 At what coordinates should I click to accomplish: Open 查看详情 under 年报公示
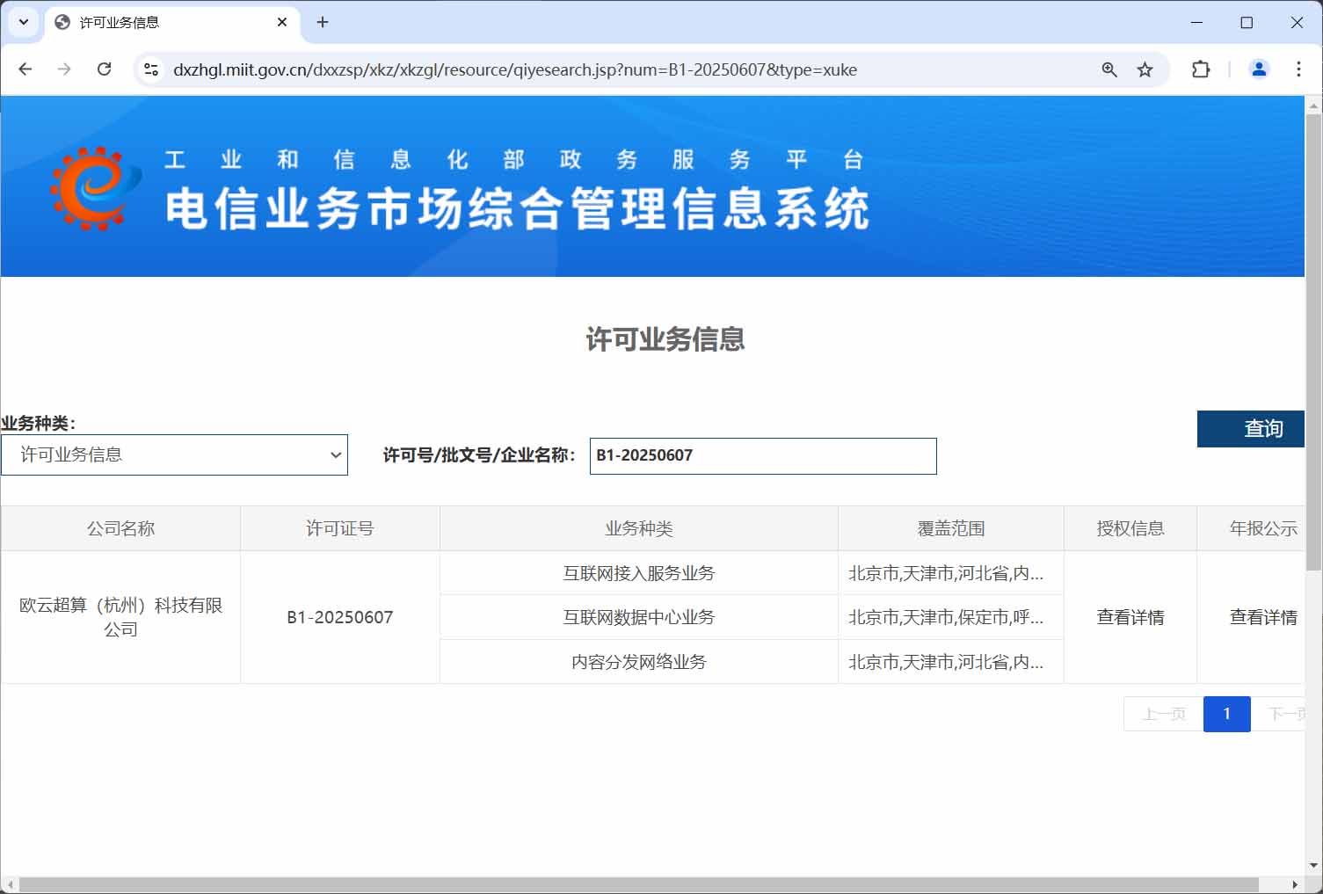[x=1263, y=617]
